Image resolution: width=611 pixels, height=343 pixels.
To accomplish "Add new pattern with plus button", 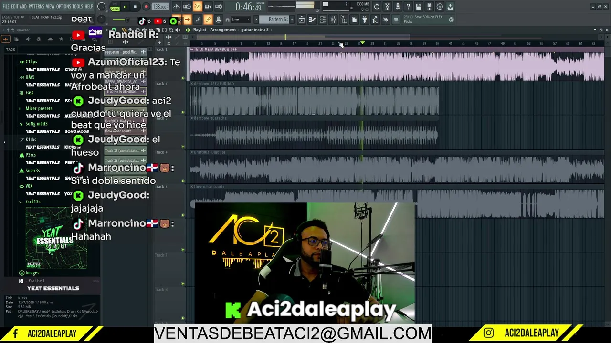I will (x=292, y=20).
